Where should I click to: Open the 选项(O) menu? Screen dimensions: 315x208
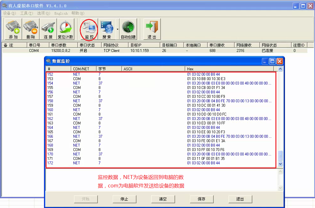click(x=44, y=13)
